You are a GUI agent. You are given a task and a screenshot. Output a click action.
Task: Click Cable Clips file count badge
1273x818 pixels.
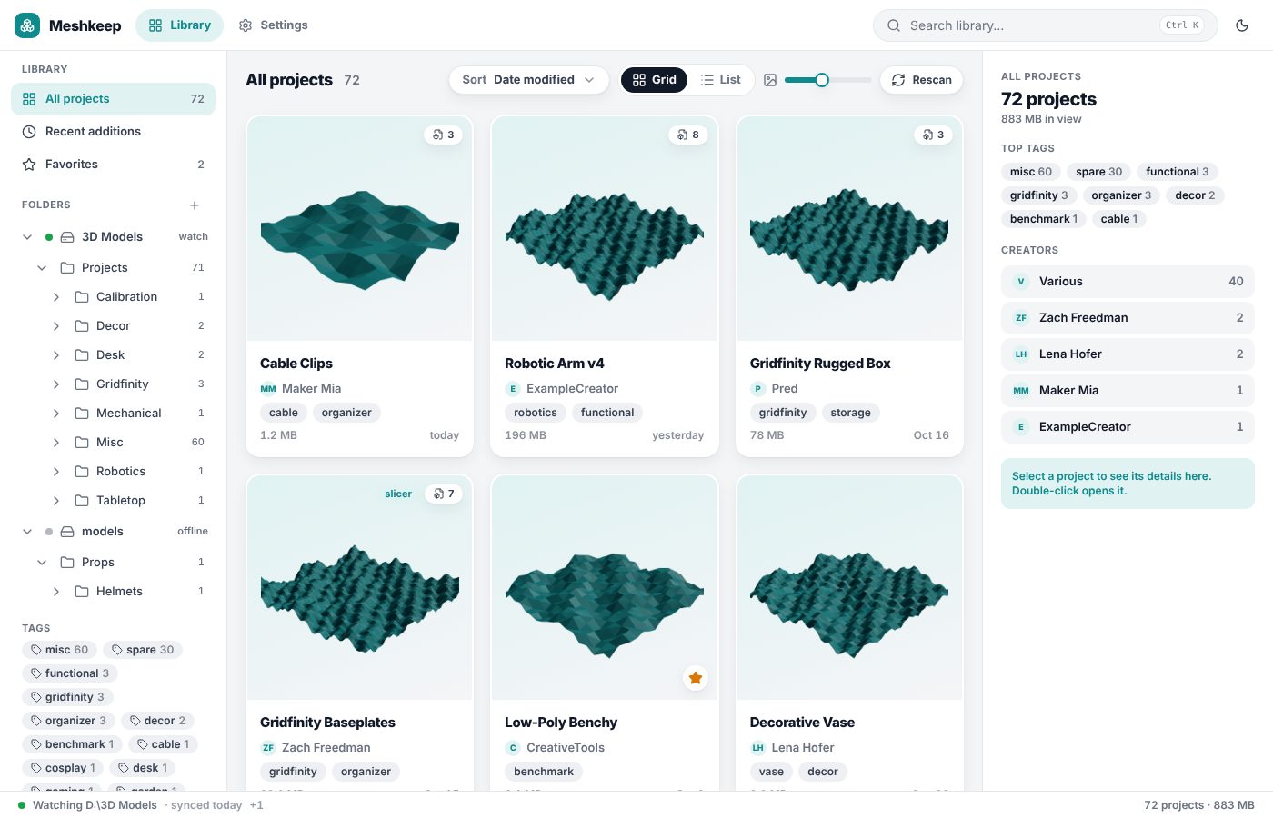(444, 135)
